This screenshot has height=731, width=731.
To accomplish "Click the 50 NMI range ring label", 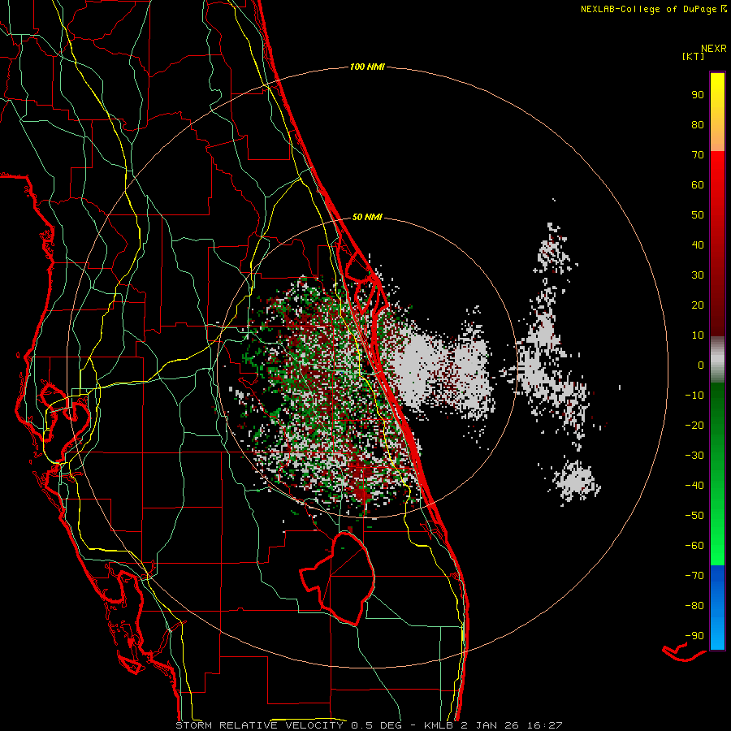I will tap(367, 217).
